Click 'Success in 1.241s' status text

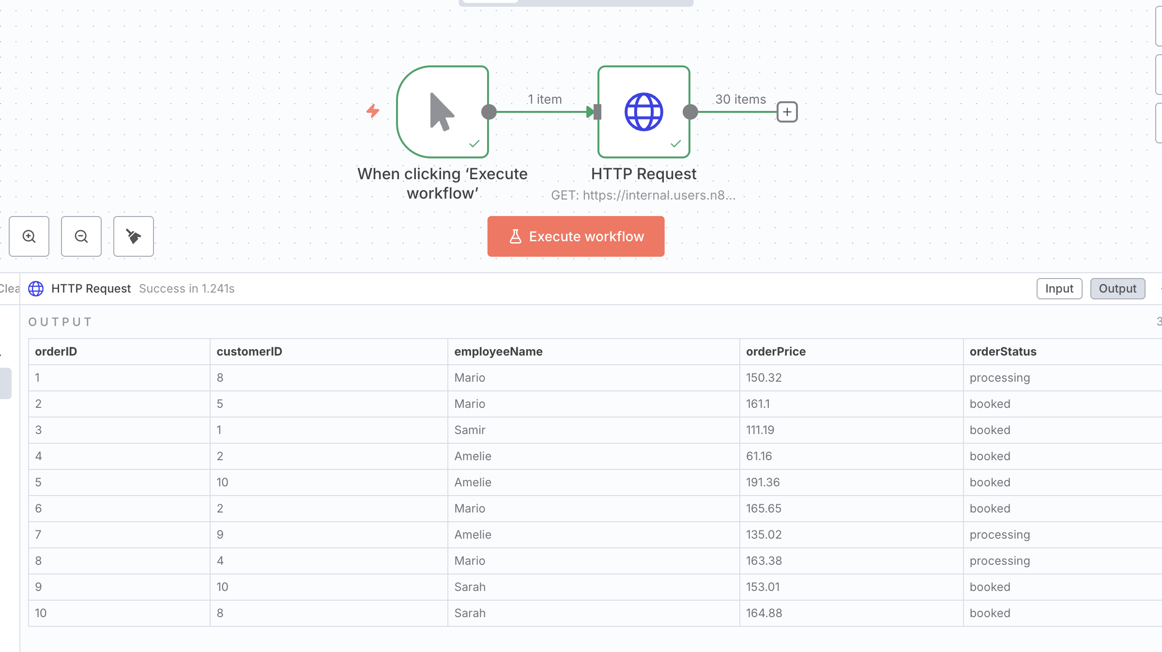coord(187,289)
